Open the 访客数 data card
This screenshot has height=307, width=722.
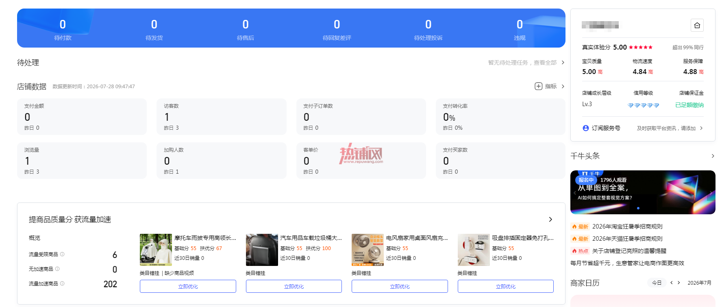(x=222, y=117)
